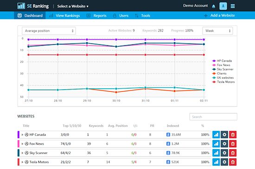Sort by the Indexed column header
Screen dimensions: 255x169
173,126
